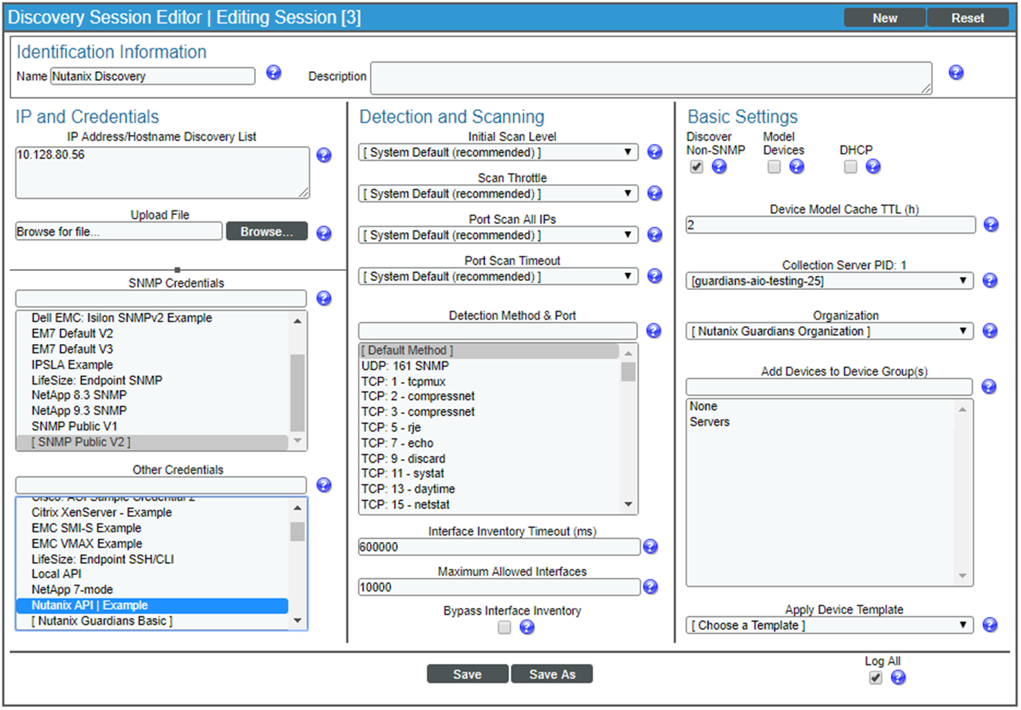
Task: Click the Name input field
Action: click(x=152, y=76)
